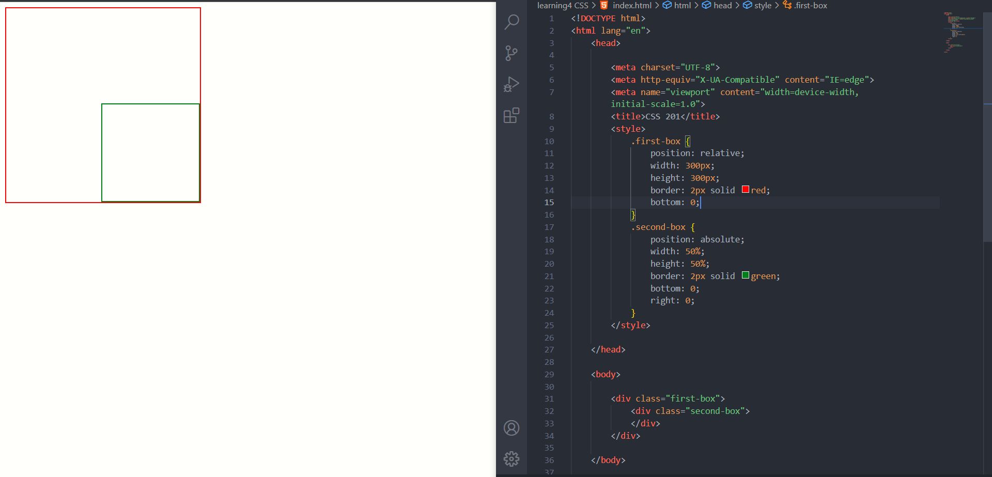Click the closing '</head>' tag
Image resolution: width=992 pixels, height=477 pixels.
coord(608,350)
